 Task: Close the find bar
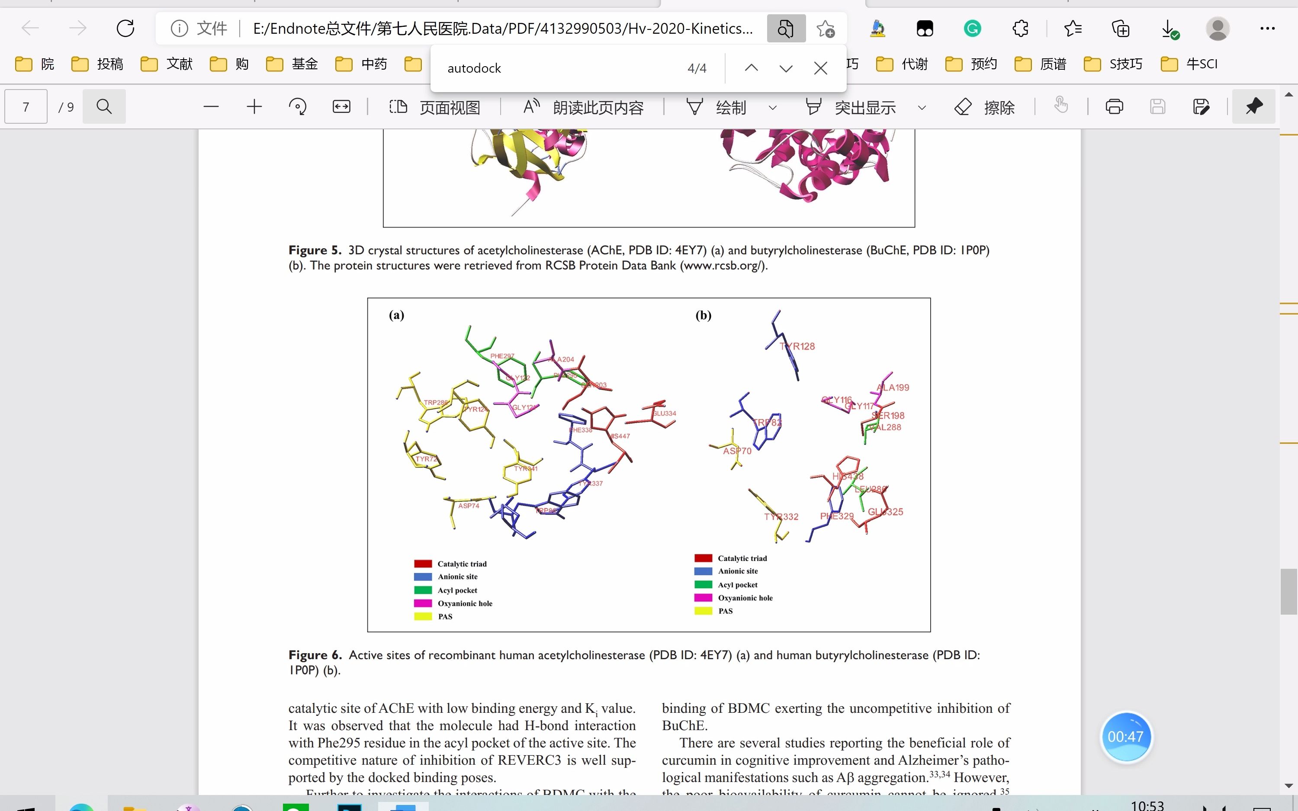coord(820,68)
